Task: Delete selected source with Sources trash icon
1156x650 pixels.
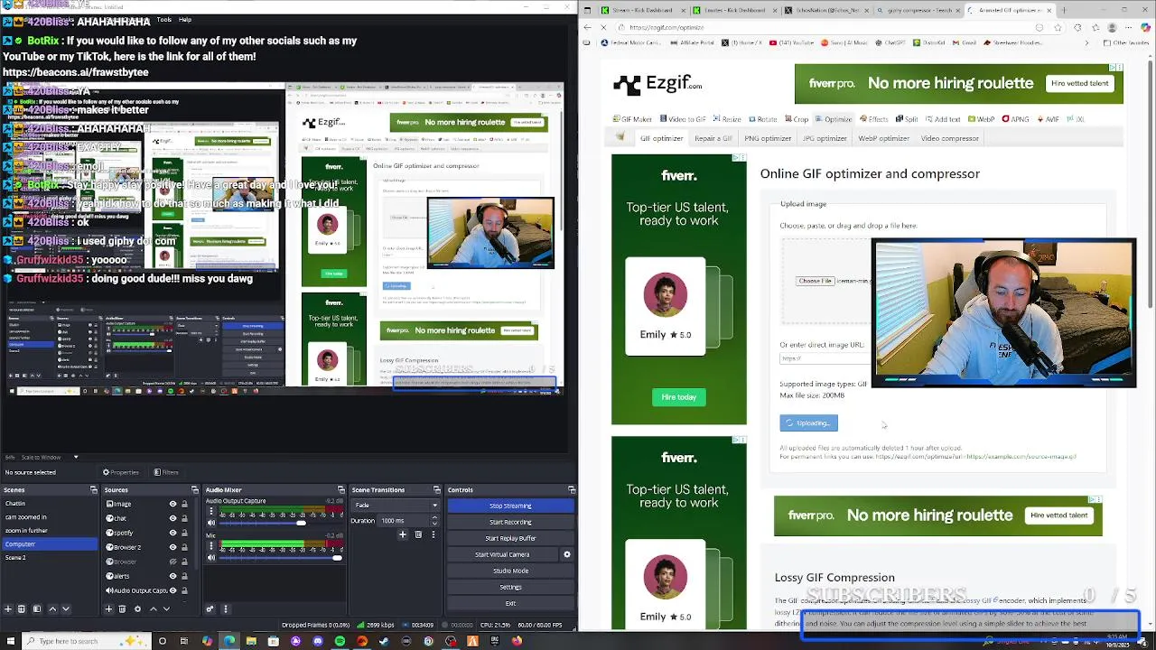Action: 122,608
